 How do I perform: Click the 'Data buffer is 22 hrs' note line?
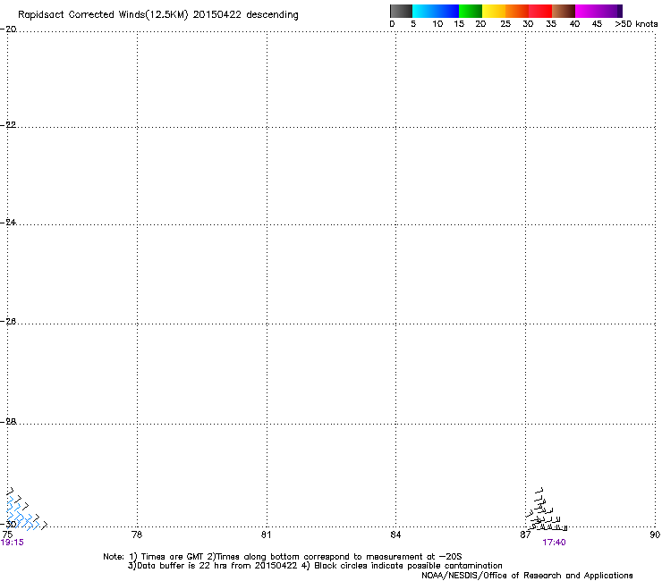[315, 566]
